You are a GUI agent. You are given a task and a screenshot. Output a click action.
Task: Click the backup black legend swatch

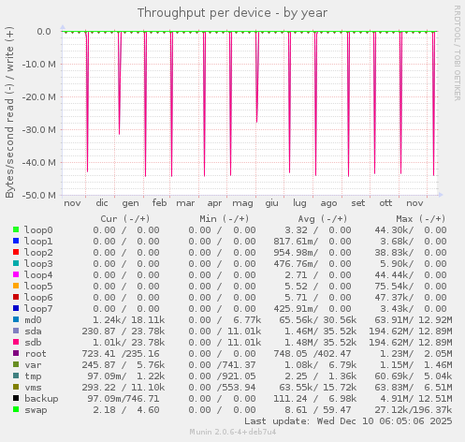point(16,398)
